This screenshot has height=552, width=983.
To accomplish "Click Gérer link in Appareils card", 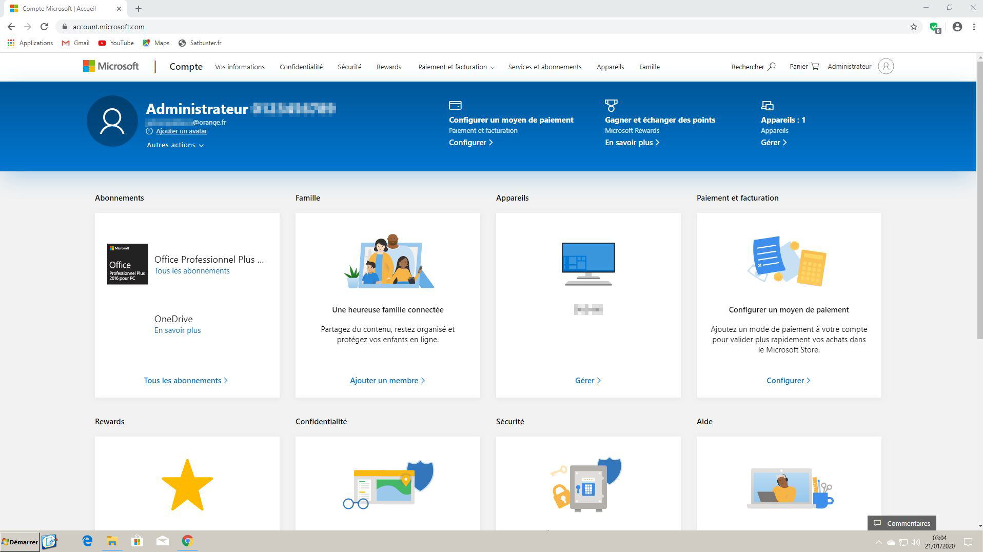I will 588,381.
